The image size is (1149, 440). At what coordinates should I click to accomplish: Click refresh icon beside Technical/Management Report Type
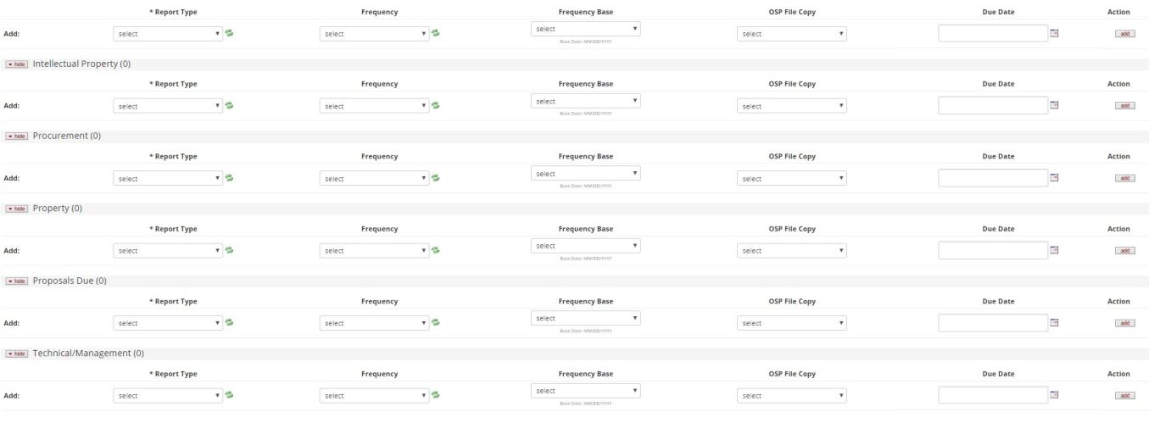(229, 395)
